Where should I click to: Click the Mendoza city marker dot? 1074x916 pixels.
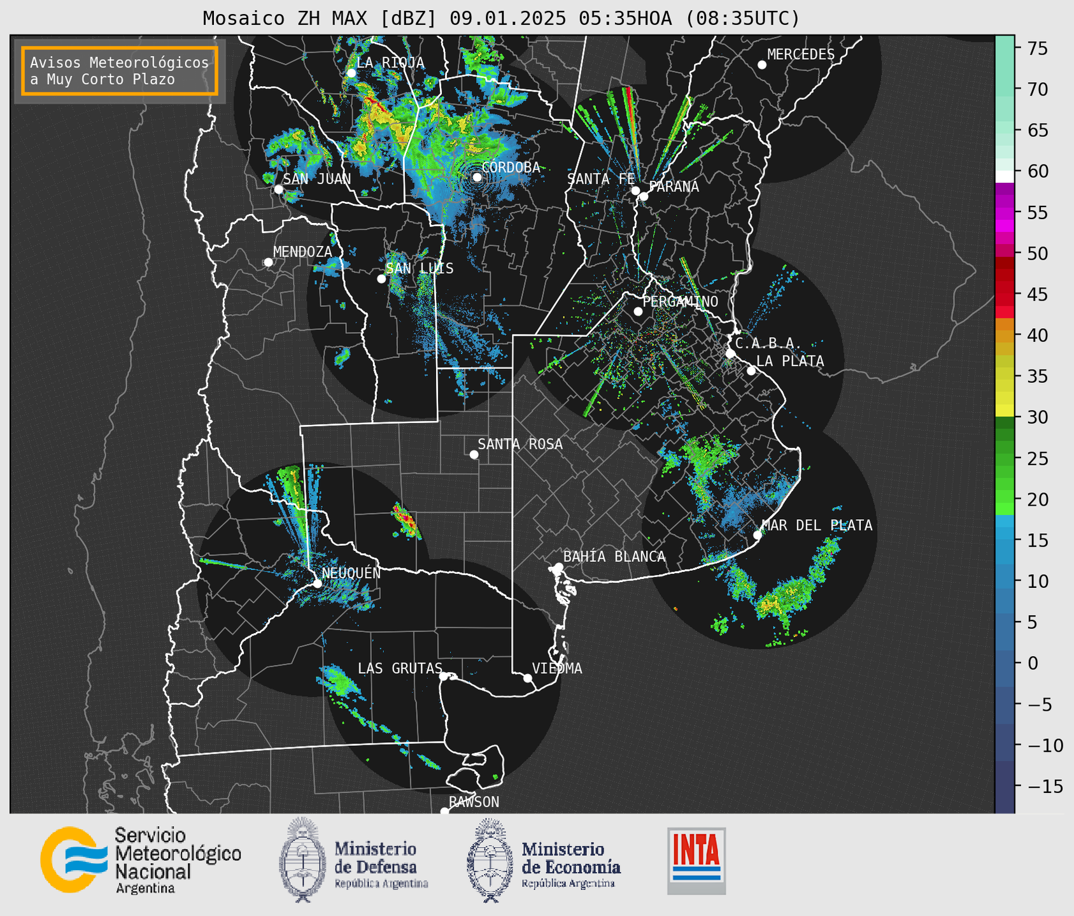[268, 262]
